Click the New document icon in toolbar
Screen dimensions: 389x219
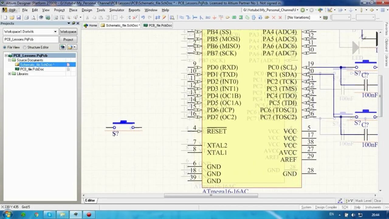click(5, 18)
